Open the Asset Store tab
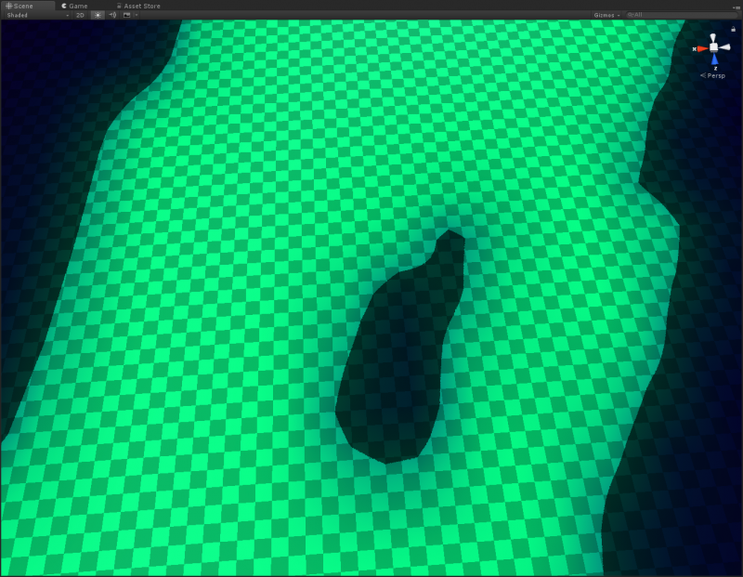The height and width of the screenshot is (577, 743). point(137,6)
